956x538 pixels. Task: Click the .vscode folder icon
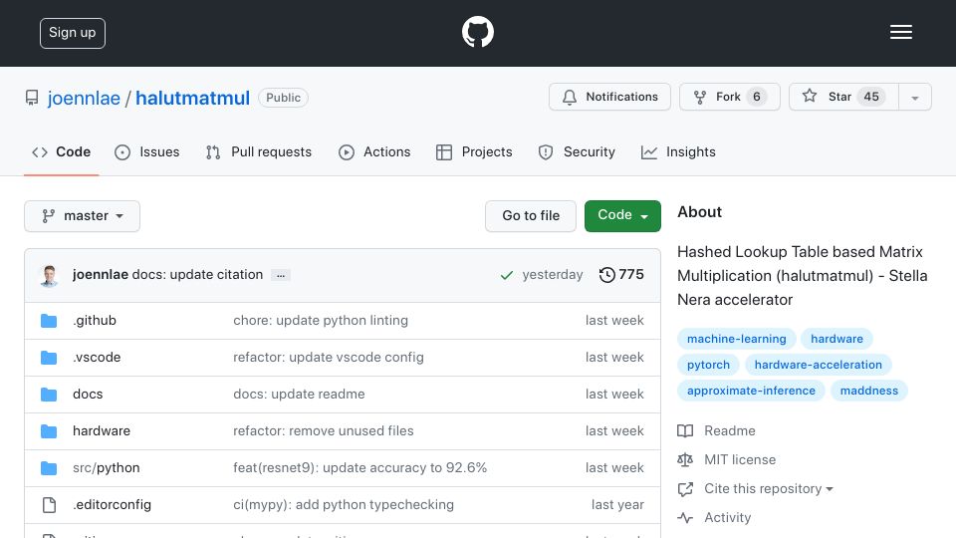49,358
